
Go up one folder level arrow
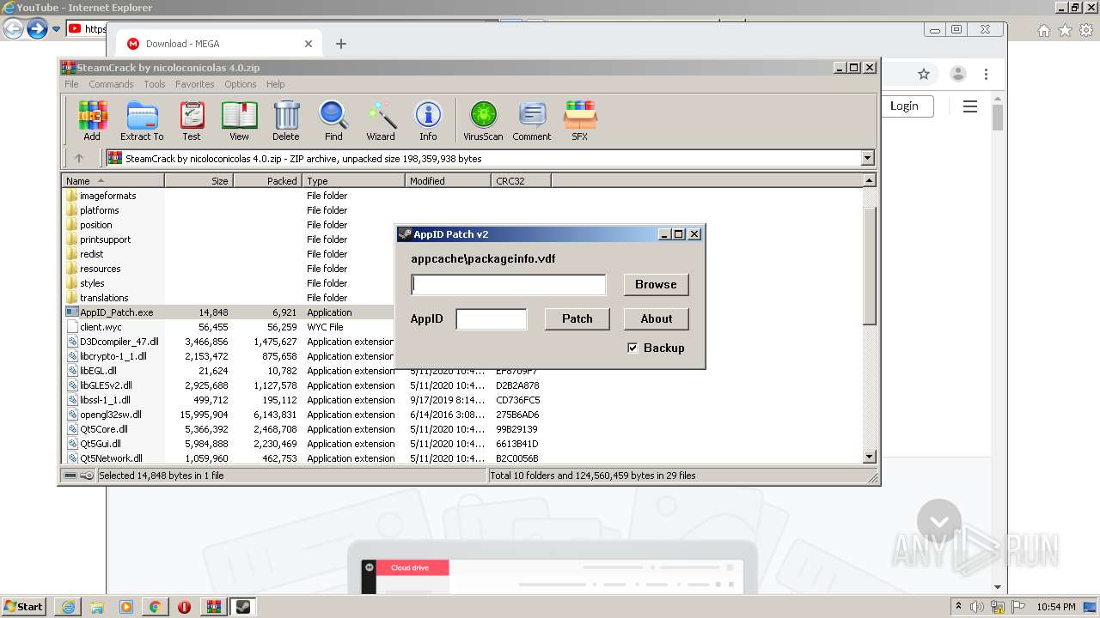pos(79,158)
